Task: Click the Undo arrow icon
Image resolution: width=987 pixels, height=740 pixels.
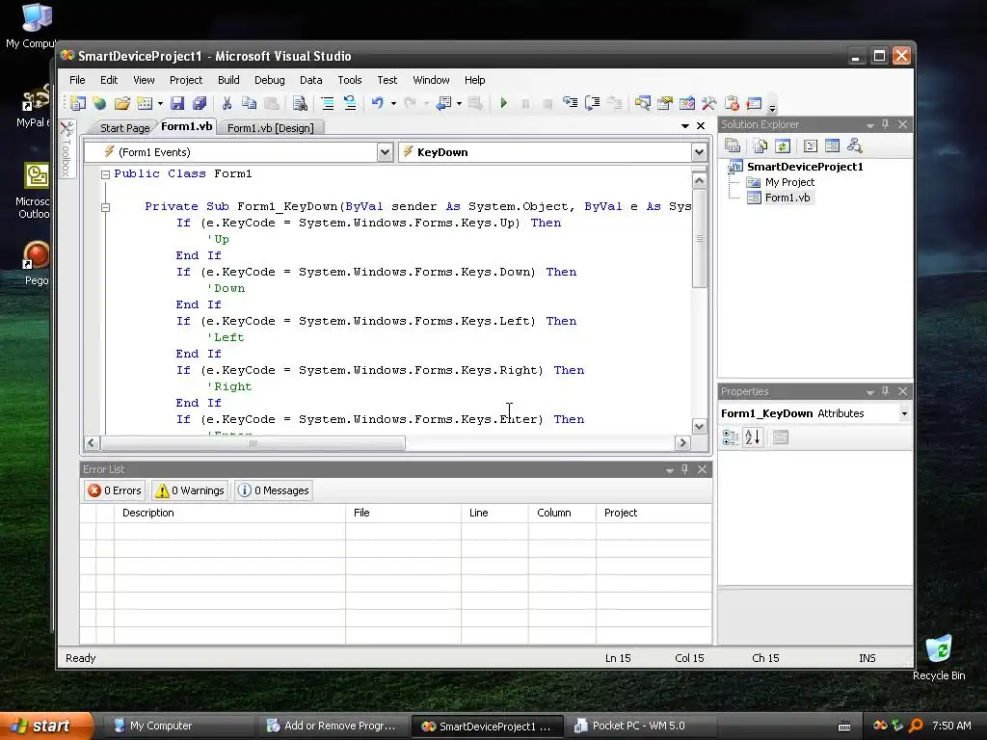Action: [x=378, y=103]
